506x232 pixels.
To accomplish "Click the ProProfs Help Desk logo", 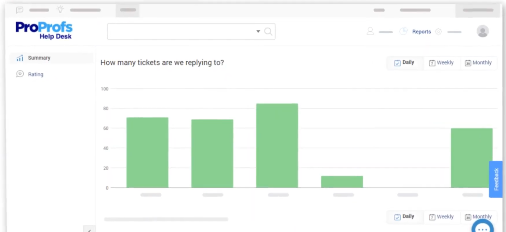I will pyautogui.click(x=44, y=30).
